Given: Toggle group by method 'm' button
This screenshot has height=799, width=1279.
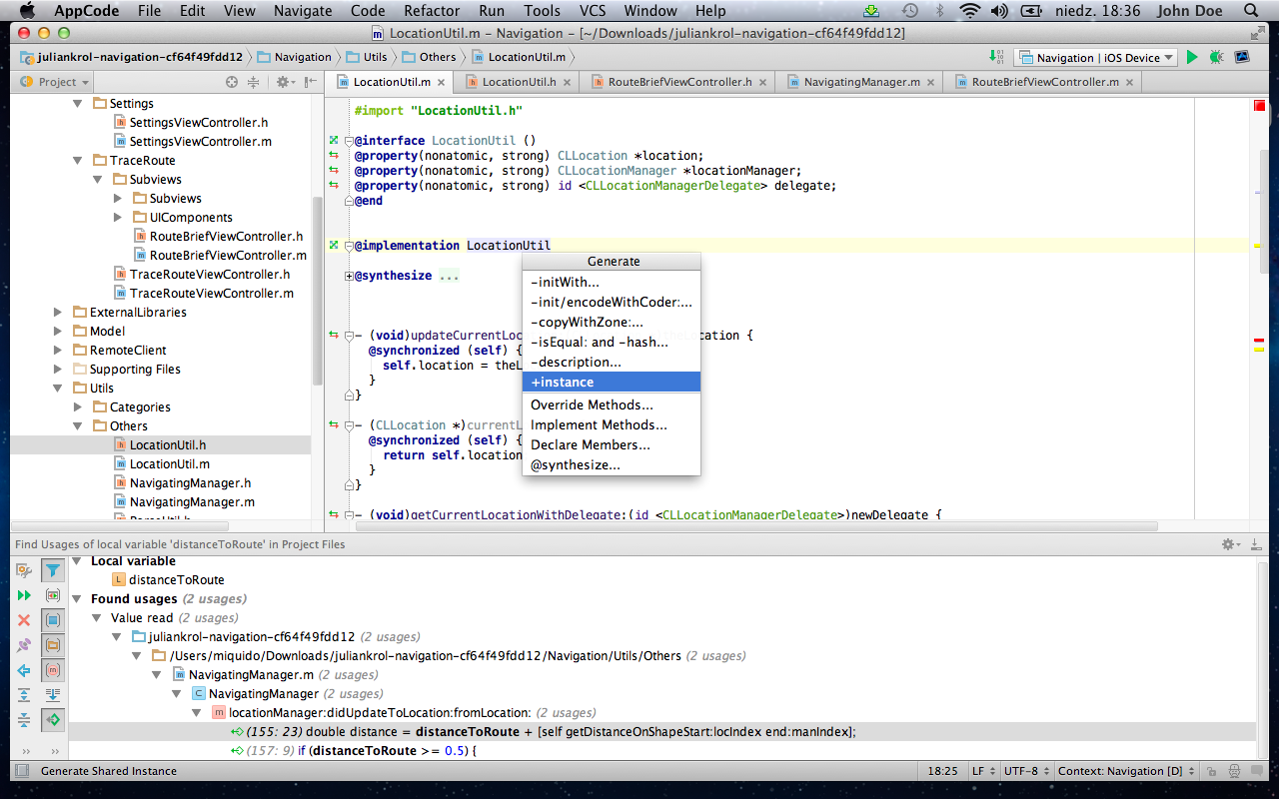Looking at the screenshot, I should pyautogui.click(x=53, y=670).
